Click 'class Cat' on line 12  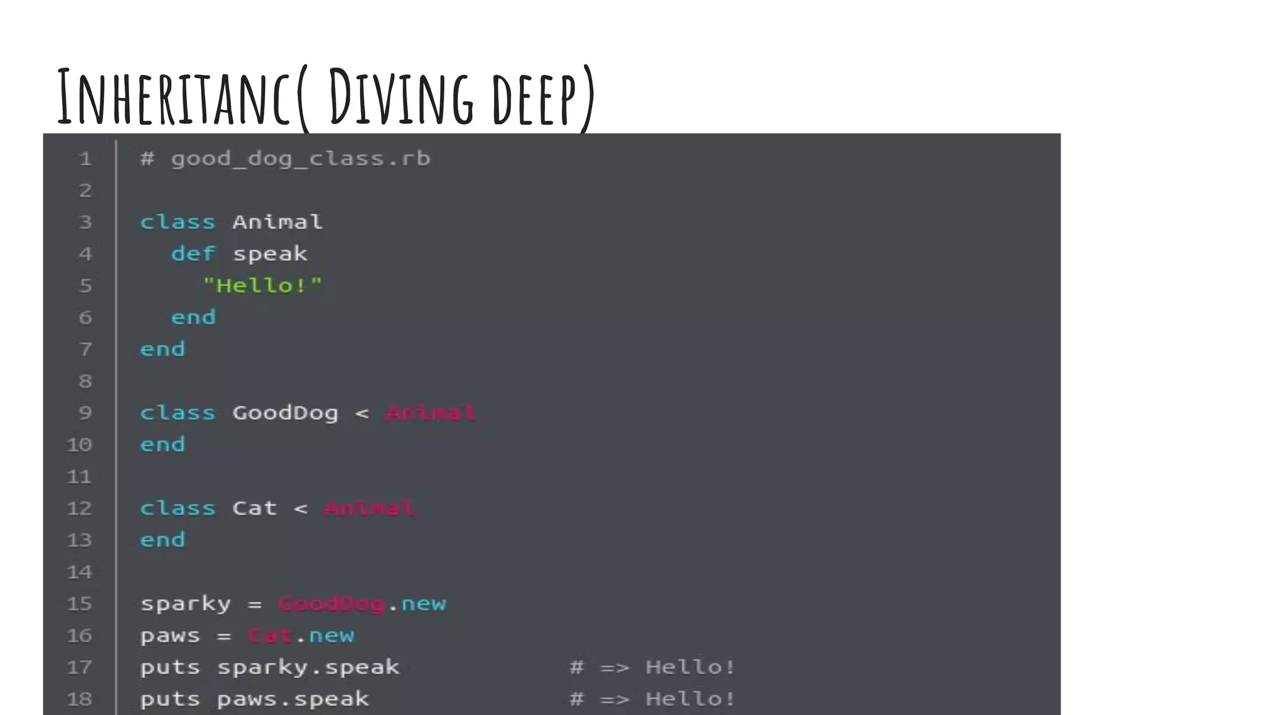tap(208, 508)
